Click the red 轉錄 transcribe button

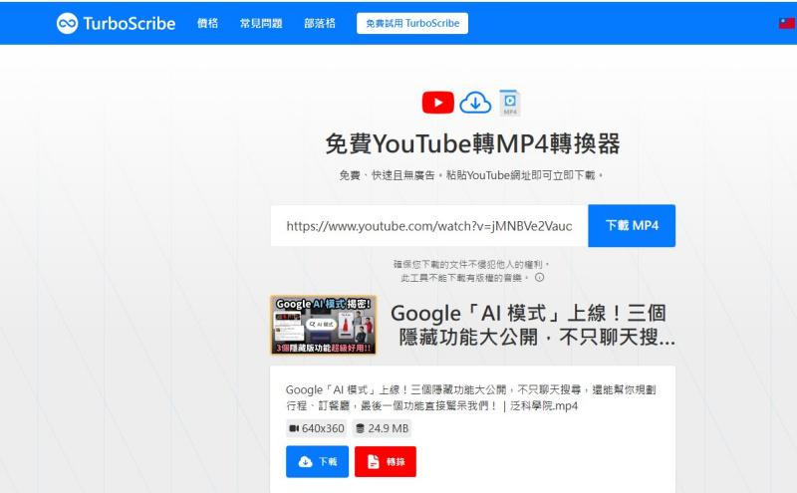(x=386, y=461)
